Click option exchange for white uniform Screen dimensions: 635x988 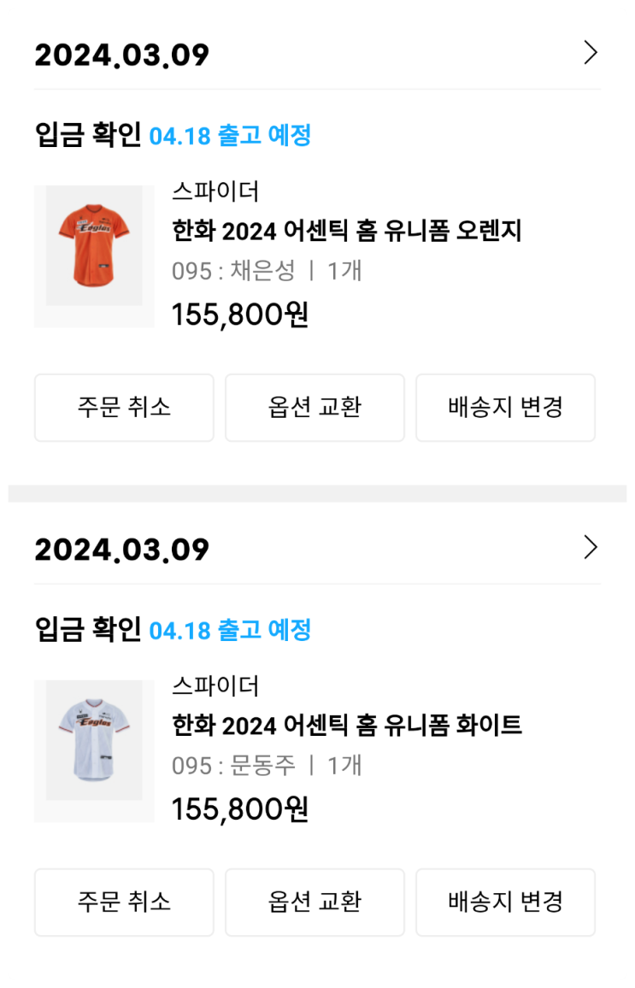click(x=315, y=903)
